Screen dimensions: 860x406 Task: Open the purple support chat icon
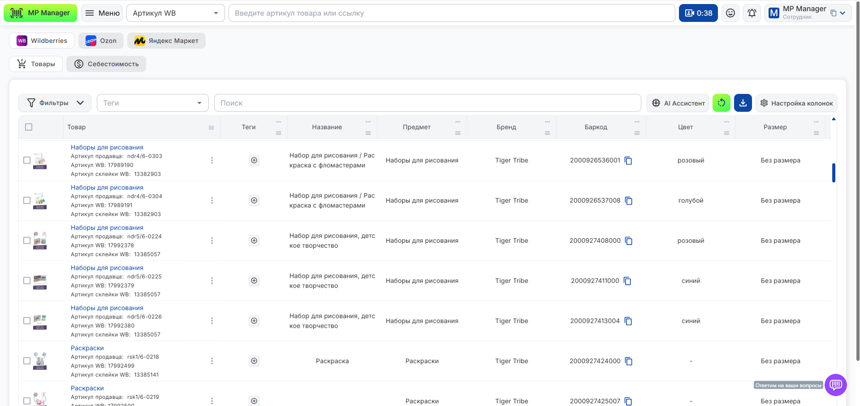pyautogui.click(x=835, y=385)
